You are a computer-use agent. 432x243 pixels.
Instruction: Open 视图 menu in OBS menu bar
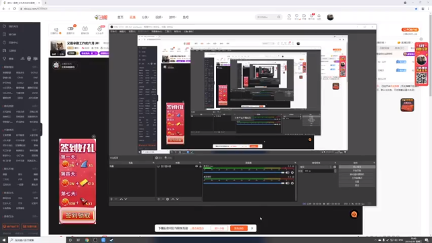click(132, 32)
